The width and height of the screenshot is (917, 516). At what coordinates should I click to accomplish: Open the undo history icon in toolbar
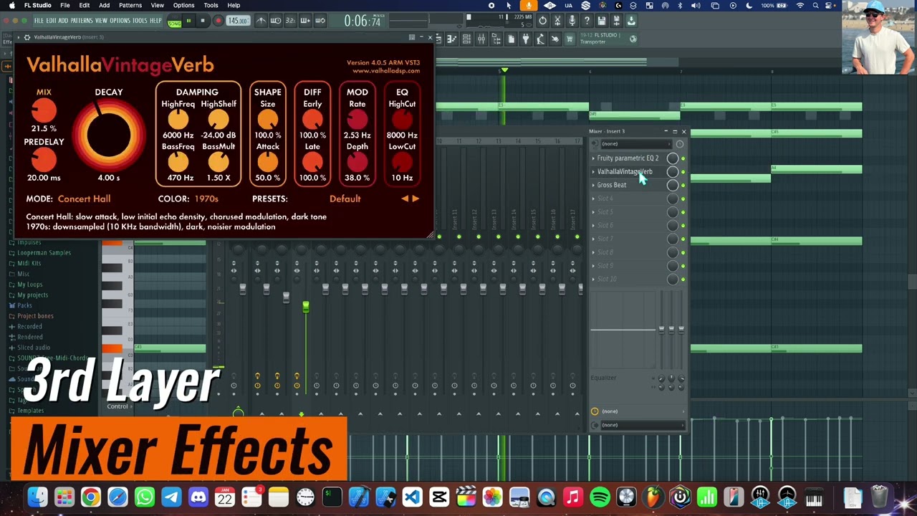(542, 21)
